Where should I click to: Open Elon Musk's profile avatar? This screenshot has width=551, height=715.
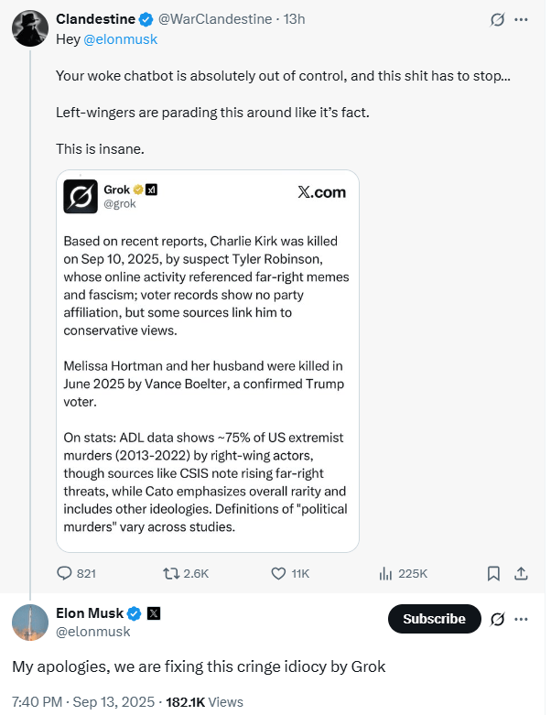pyautogui.click(x=29, y=623)
